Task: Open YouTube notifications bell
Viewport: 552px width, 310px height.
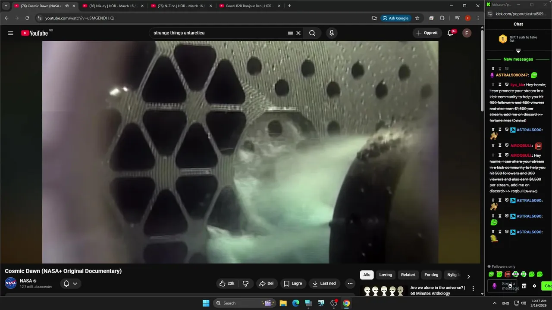Action: [x=450, y=33]
